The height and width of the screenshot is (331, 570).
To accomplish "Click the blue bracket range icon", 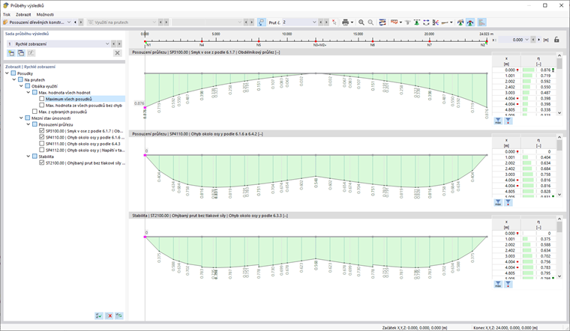I will coord(426,22).
